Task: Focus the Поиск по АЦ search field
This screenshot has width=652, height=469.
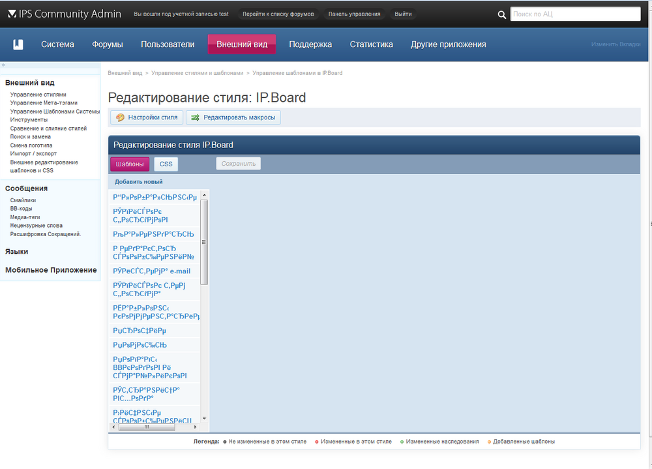Action: [x=574, y=14]
